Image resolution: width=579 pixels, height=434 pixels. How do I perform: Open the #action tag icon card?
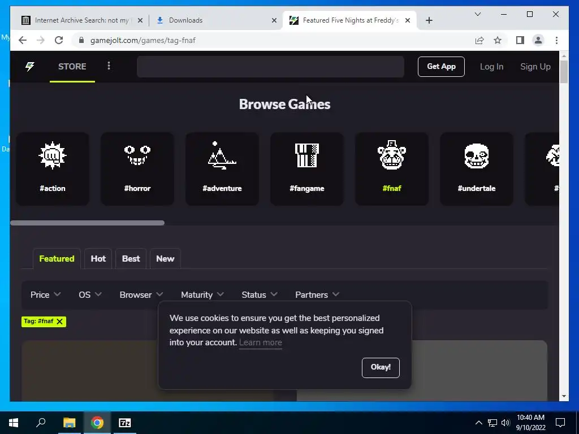[x=53, y=168]
